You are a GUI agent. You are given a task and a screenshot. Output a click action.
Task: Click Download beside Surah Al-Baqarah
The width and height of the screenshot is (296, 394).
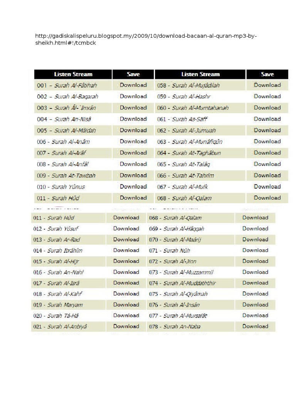pos(133,96)
